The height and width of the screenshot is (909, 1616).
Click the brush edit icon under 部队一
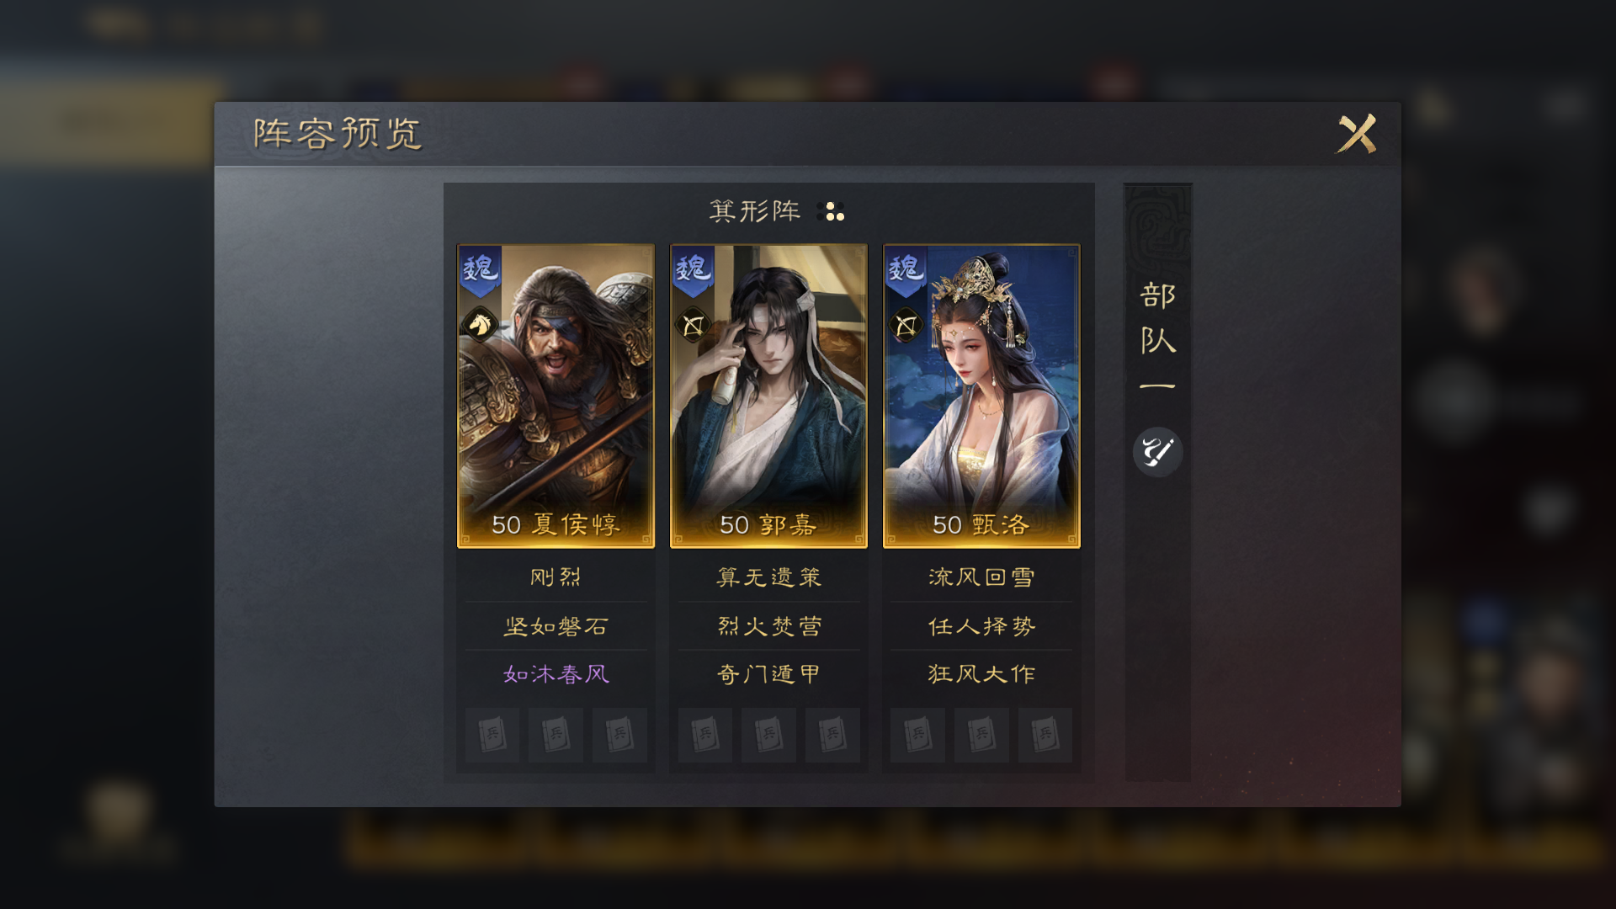click(1157, 452)
